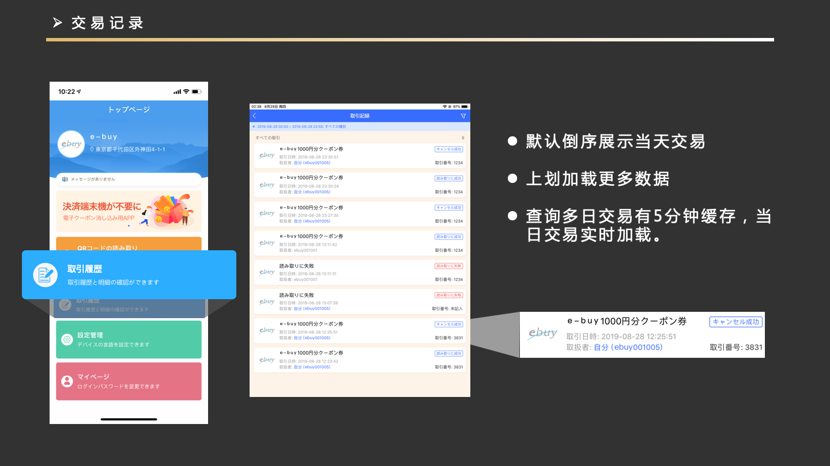This screenshot has height=466, width=830.
Task: Tap the gear icon on 設定管理 card
Action: [x=67, y=339]
